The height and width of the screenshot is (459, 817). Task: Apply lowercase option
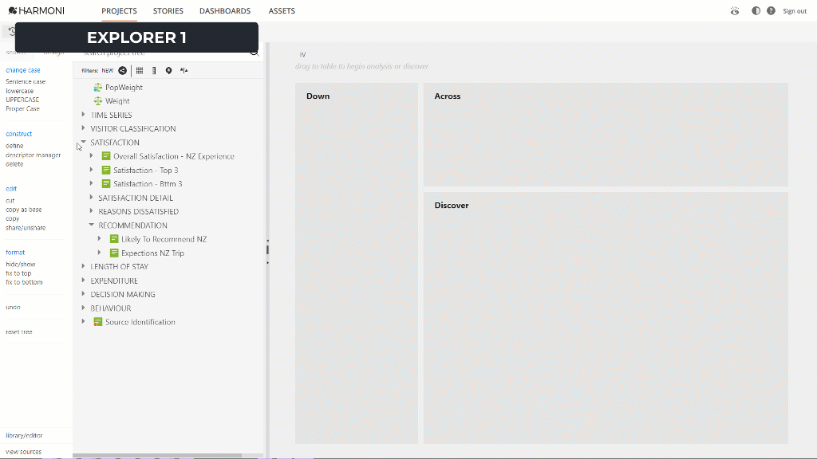(19, 91)
